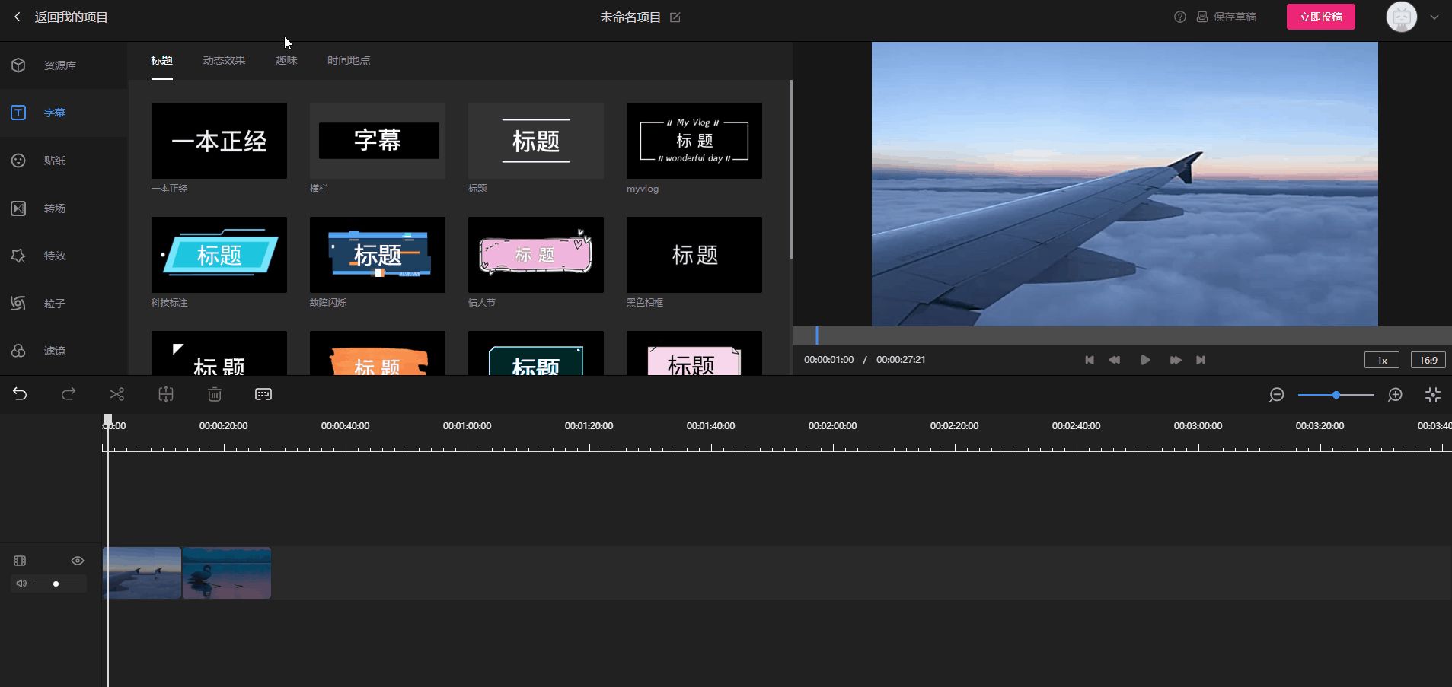
Task: Select the 科技标注 title template thumbnail
Action: [x=219, y=255]
